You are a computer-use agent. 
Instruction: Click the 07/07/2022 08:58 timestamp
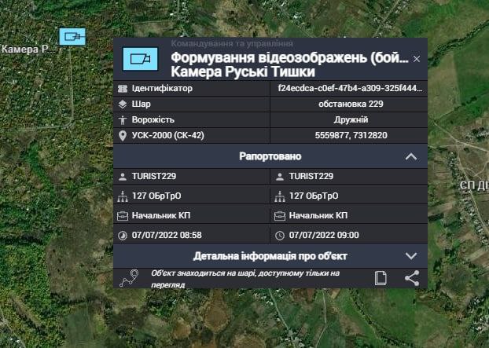click(167, 235)
